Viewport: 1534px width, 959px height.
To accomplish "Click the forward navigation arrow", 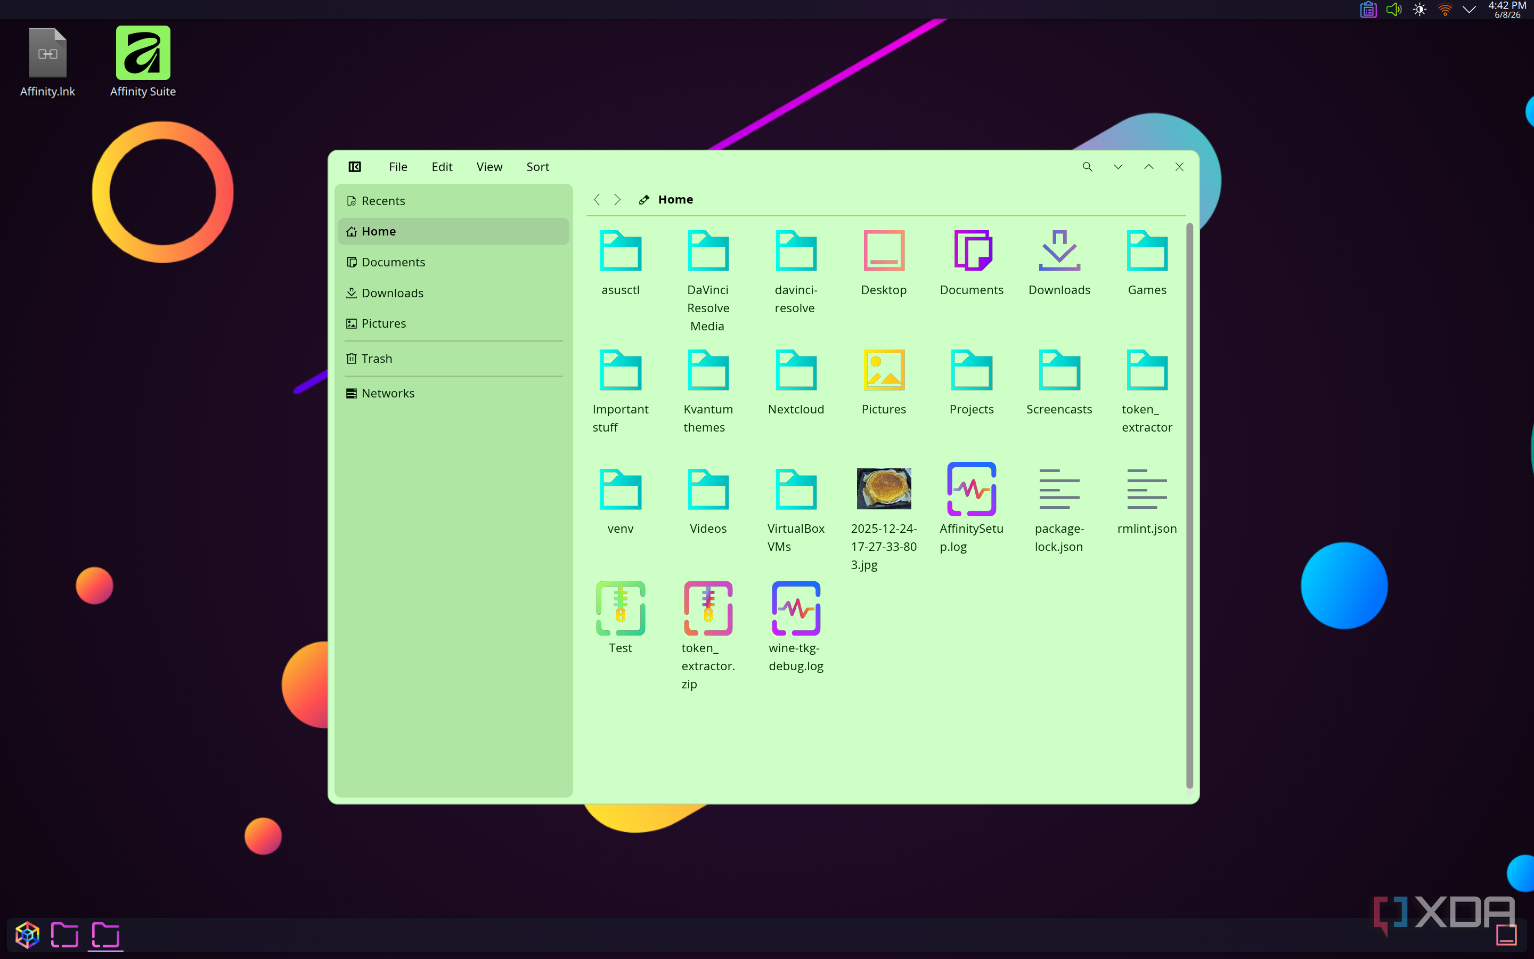I will pyautogui.click(x=617, y=200).
